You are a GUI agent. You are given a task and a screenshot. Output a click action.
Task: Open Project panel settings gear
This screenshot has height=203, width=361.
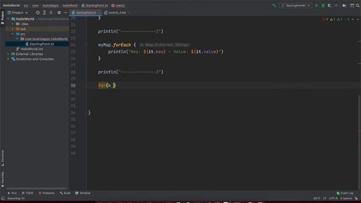pyautogui.click(x=59, y=12)
